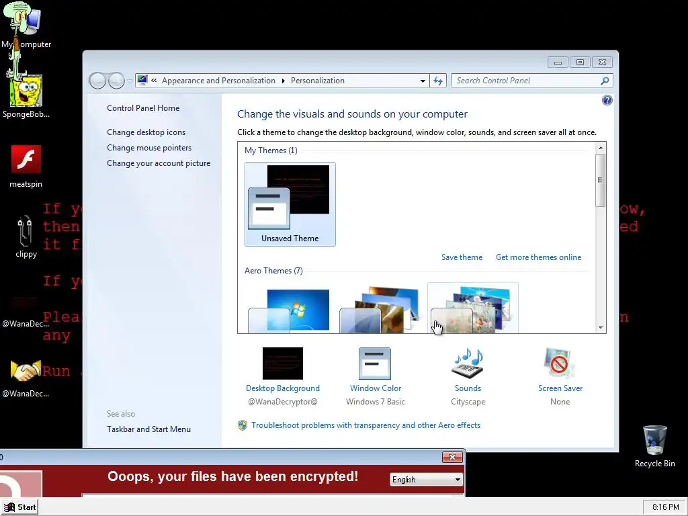Viewport: 688px width, 516px height.
Task: Click the Screen Saver link text
Action: 560,388
